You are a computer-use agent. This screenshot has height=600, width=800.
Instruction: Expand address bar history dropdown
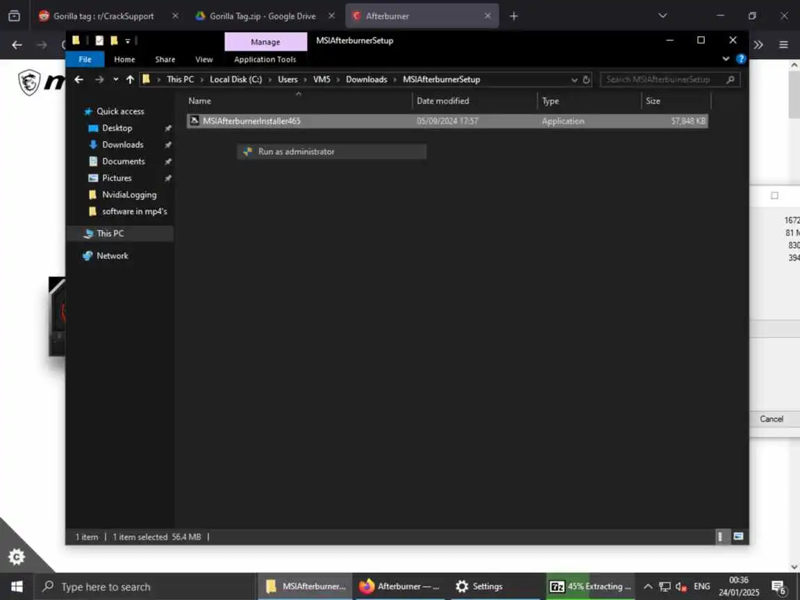[574, 80]
